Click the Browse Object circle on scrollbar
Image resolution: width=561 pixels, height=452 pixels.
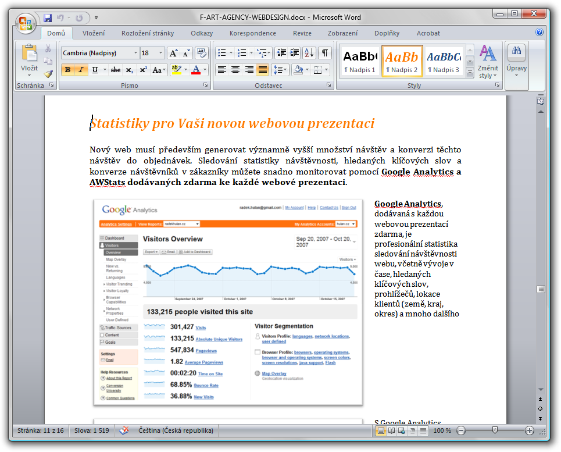pos(540,409)
